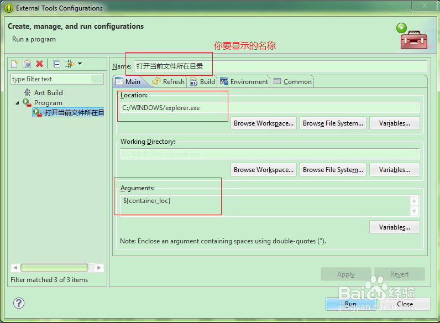Select the Program tree item

pos(48,103)
